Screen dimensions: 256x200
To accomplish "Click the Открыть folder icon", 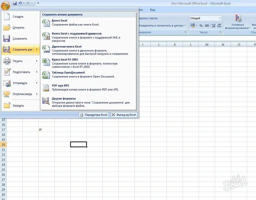I will coord(7,27).
